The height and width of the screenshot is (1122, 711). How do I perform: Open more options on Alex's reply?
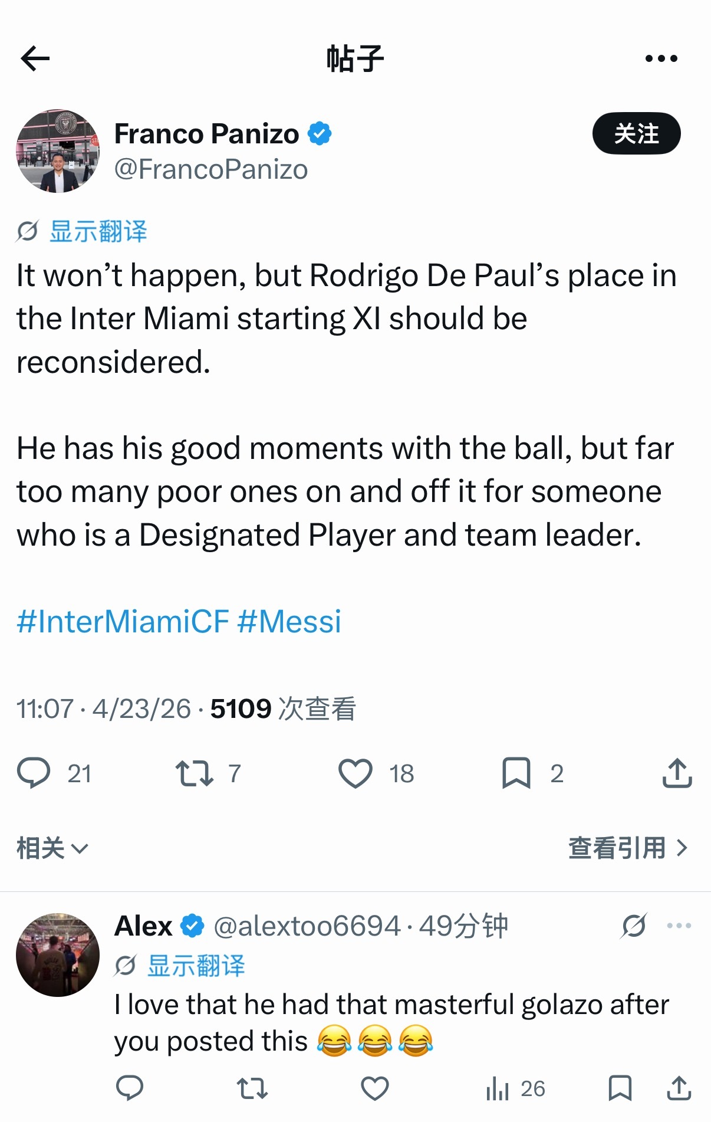pyautogui.click(x=679, y=926)
